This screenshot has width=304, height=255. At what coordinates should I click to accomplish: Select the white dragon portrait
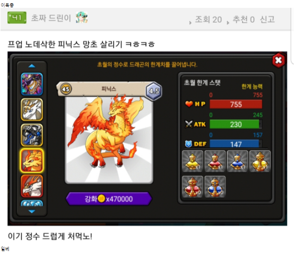click(32, 109)
